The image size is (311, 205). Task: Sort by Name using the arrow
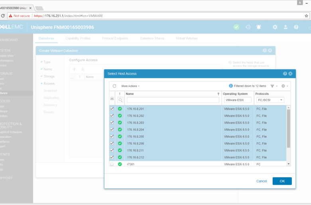pos(218,94)
